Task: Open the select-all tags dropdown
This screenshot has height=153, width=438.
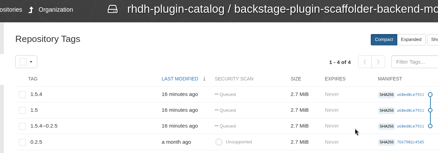Action: [31, 62]
